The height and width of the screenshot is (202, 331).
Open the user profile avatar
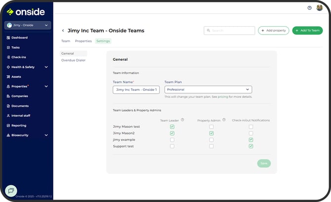click(319, 8)
